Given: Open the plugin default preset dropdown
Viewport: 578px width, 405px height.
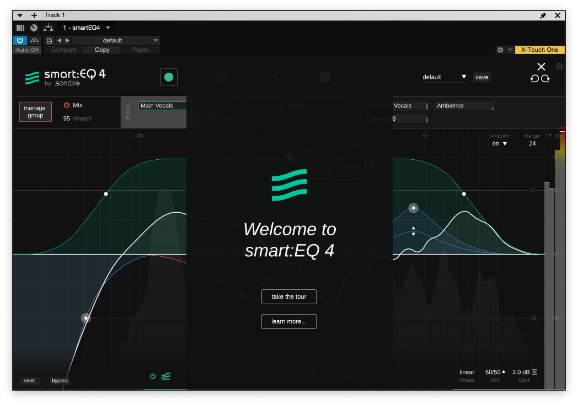Looking at the screenshot, I should 444,77.
